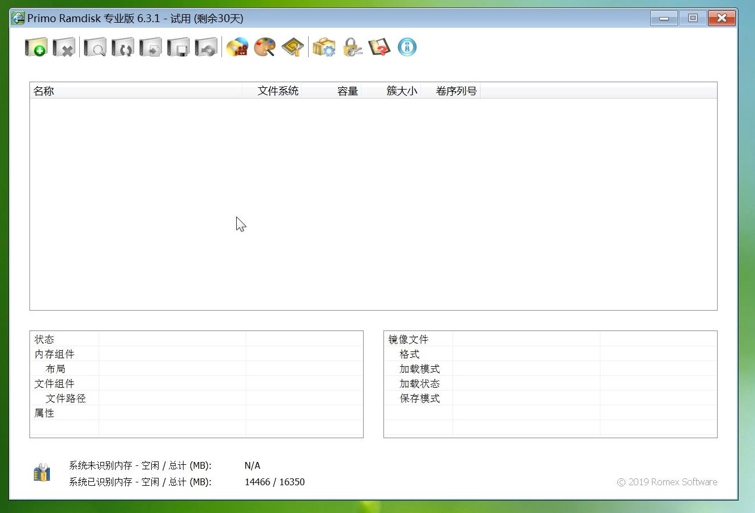755x513 pixels.
Task: Restore from image using the back-arrow disk icon
Action: click(206, 47)
